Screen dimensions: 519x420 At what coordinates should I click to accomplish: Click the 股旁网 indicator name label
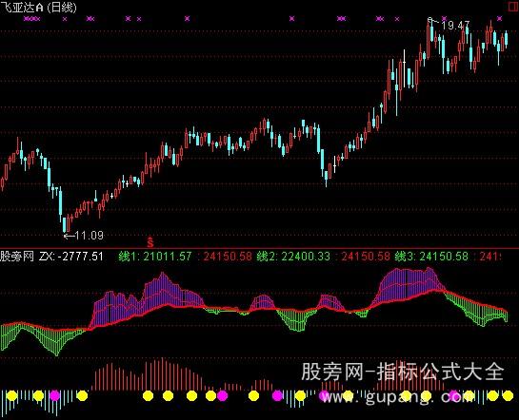[17, 257]
